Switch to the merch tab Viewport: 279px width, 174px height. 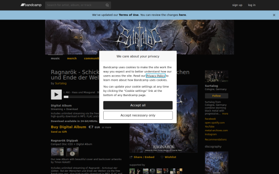coord(72,58)
